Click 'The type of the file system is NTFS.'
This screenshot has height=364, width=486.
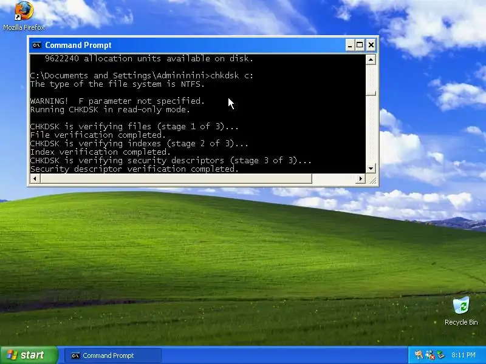pos(117,84)
